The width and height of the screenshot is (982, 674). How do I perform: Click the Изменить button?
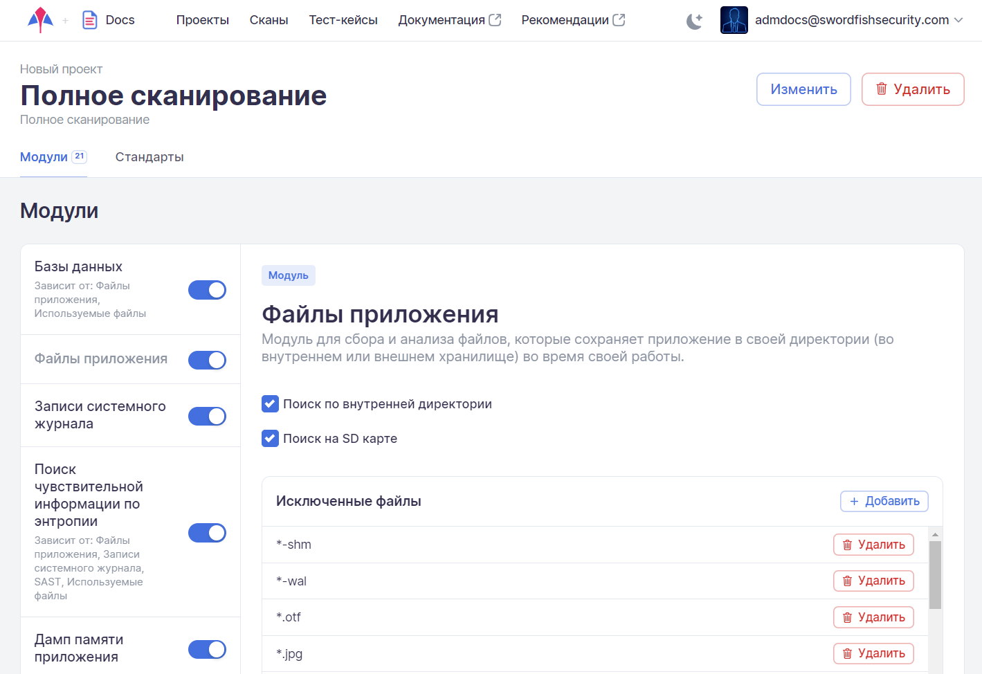point(803,89)
